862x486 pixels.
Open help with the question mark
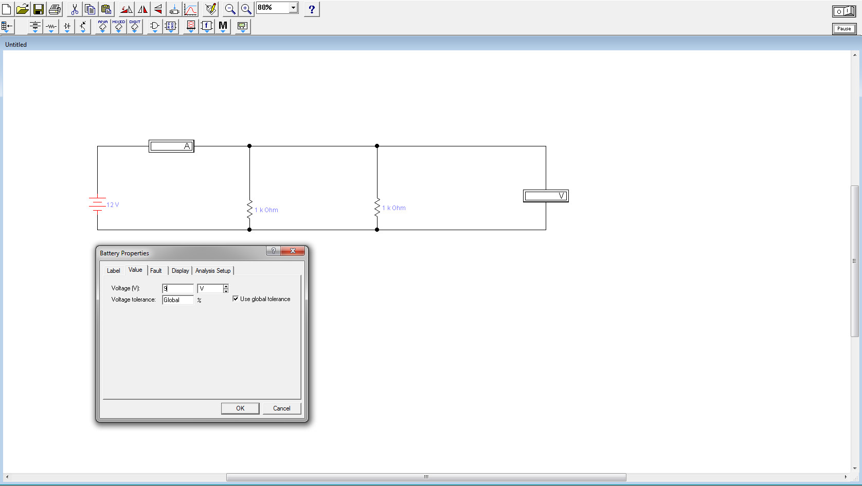[x=312, y=9]
